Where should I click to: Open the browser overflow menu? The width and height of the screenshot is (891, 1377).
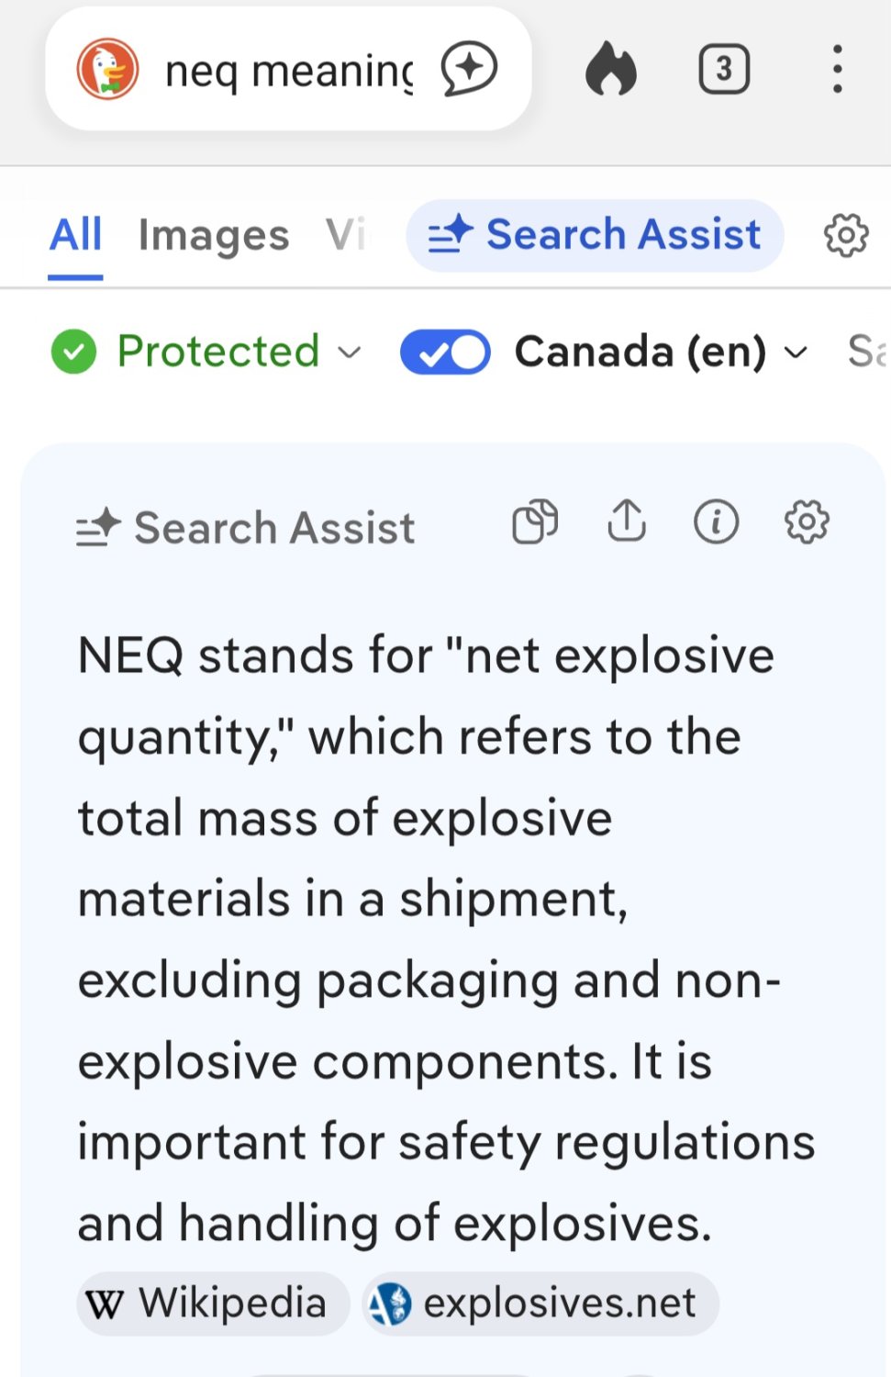tap(836, 69)
